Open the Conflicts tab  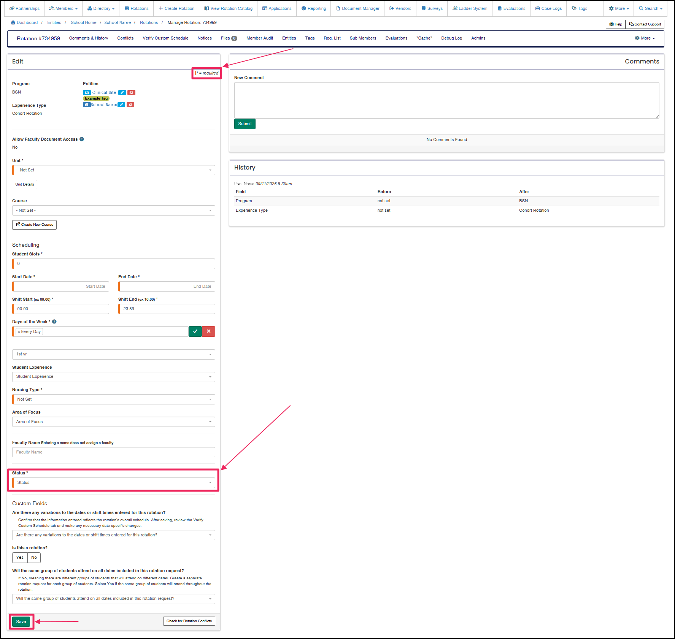click(x=125, y=38)
